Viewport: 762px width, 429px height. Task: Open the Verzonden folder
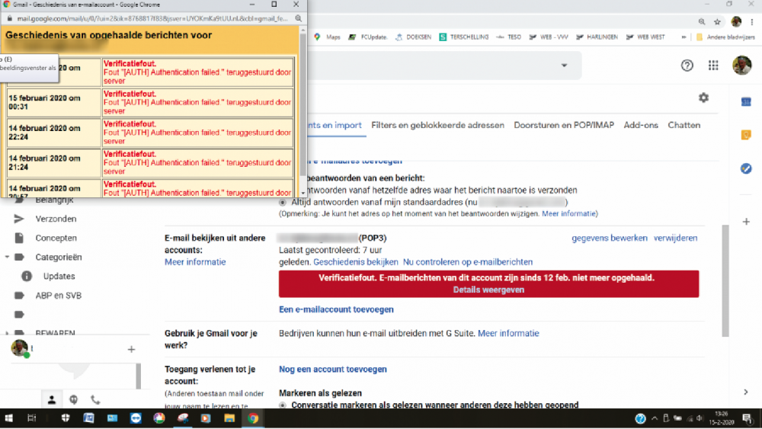[56, 219]
